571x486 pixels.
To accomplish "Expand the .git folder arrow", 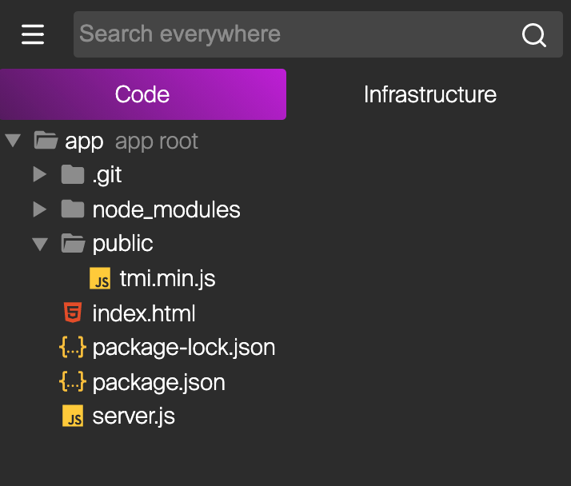I will 39,175.
